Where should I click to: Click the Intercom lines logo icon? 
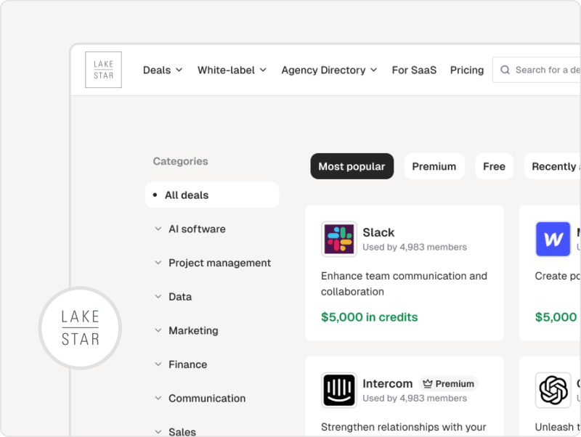click(x=338, y=390)
